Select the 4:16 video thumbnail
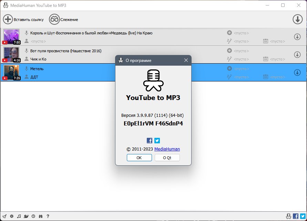 12,55
